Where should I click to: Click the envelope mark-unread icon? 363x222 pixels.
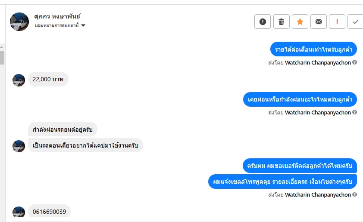click(319, 22)
